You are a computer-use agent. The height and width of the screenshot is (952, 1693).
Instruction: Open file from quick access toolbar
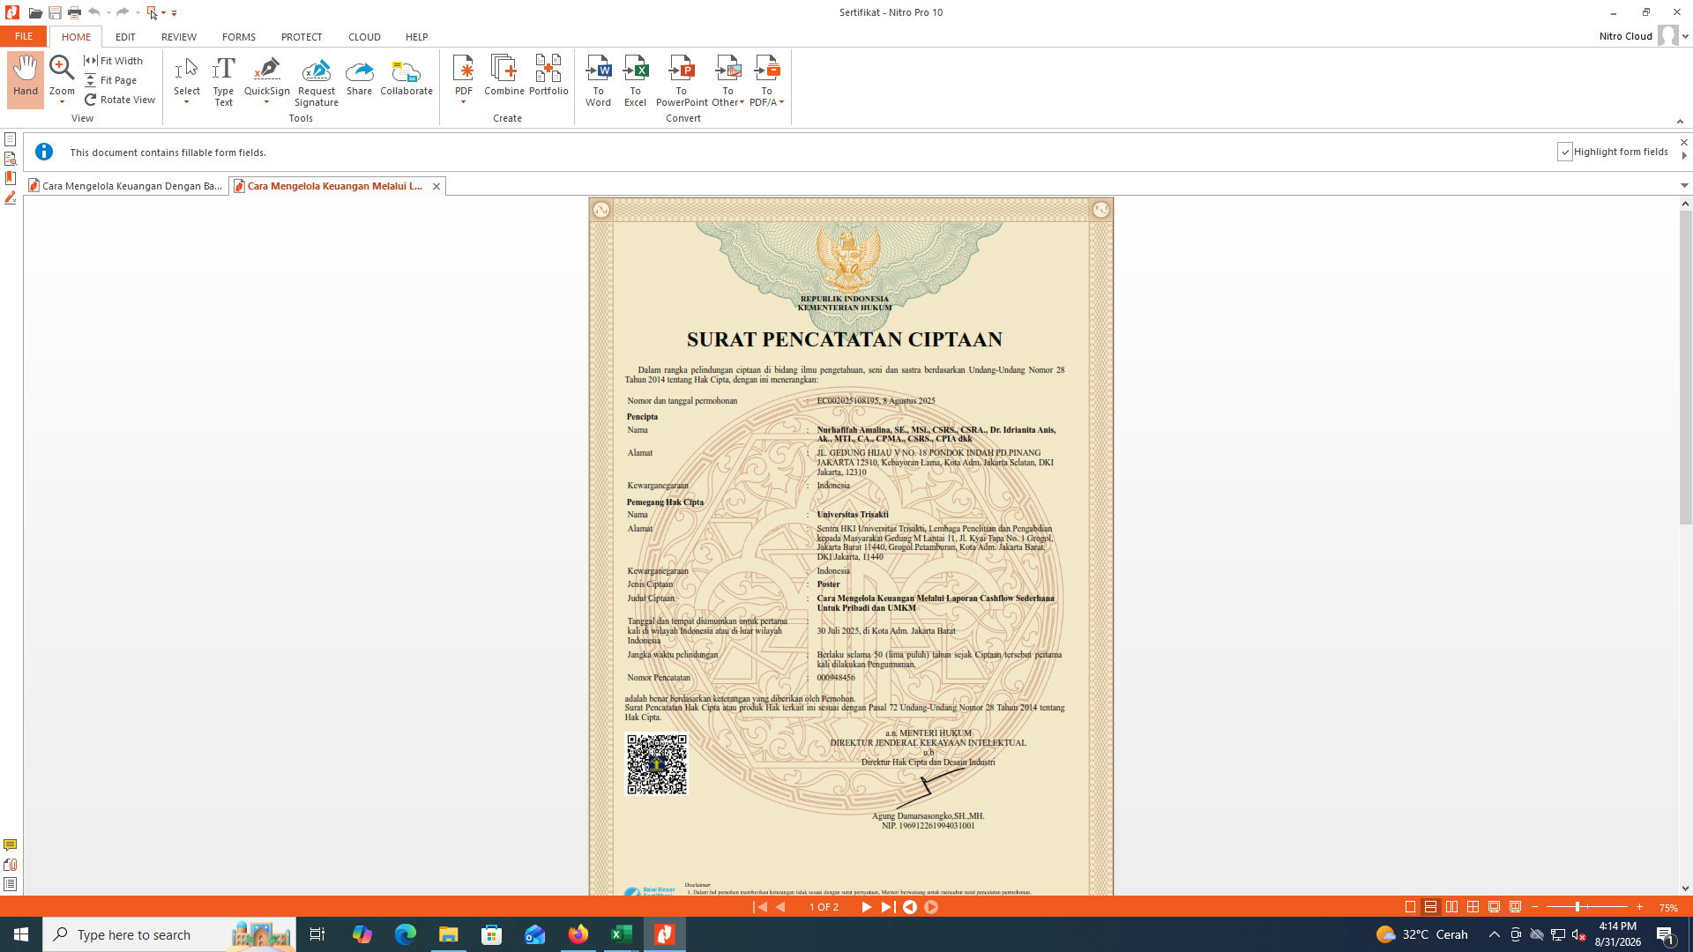click(35, 12)
